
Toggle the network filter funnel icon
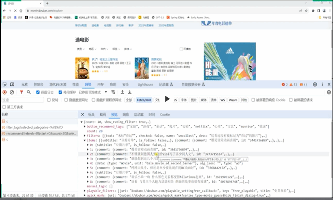(x=22, y=92)
